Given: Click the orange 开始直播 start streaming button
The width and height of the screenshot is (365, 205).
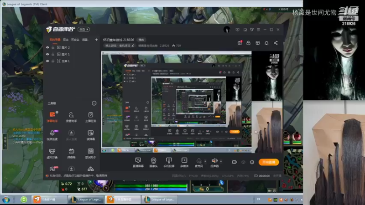Looking at the screenshot, I should (269, 162).
